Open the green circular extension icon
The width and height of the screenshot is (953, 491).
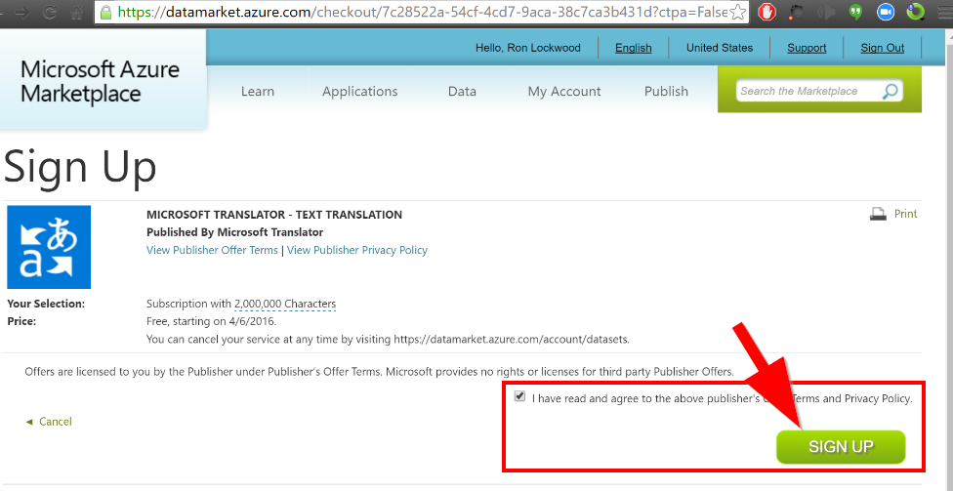coord(915,12)
